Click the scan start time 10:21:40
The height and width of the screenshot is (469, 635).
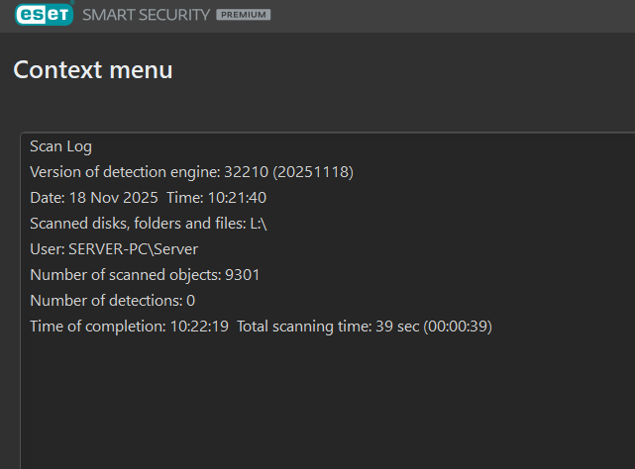[237, 198]
